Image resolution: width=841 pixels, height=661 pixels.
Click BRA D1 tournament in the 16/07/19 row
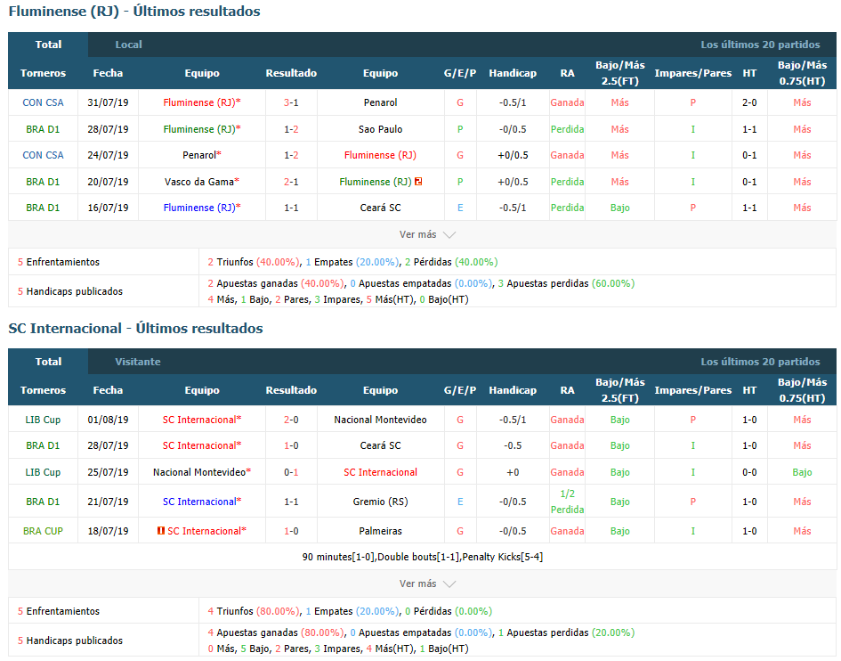coord(43,208)
